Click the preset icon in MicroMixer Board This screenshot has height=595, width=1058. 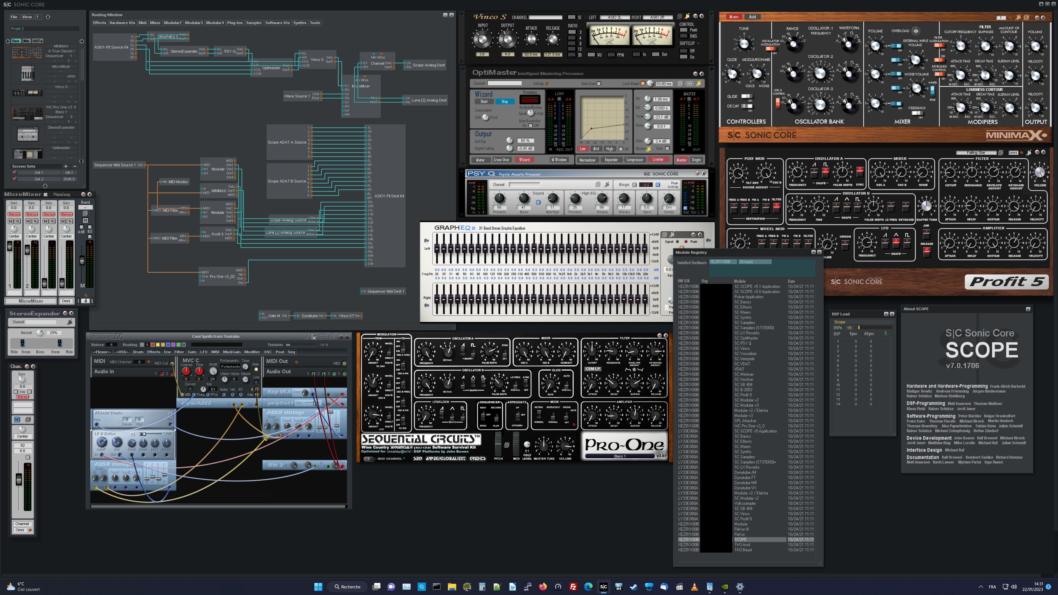coord(85,213)
